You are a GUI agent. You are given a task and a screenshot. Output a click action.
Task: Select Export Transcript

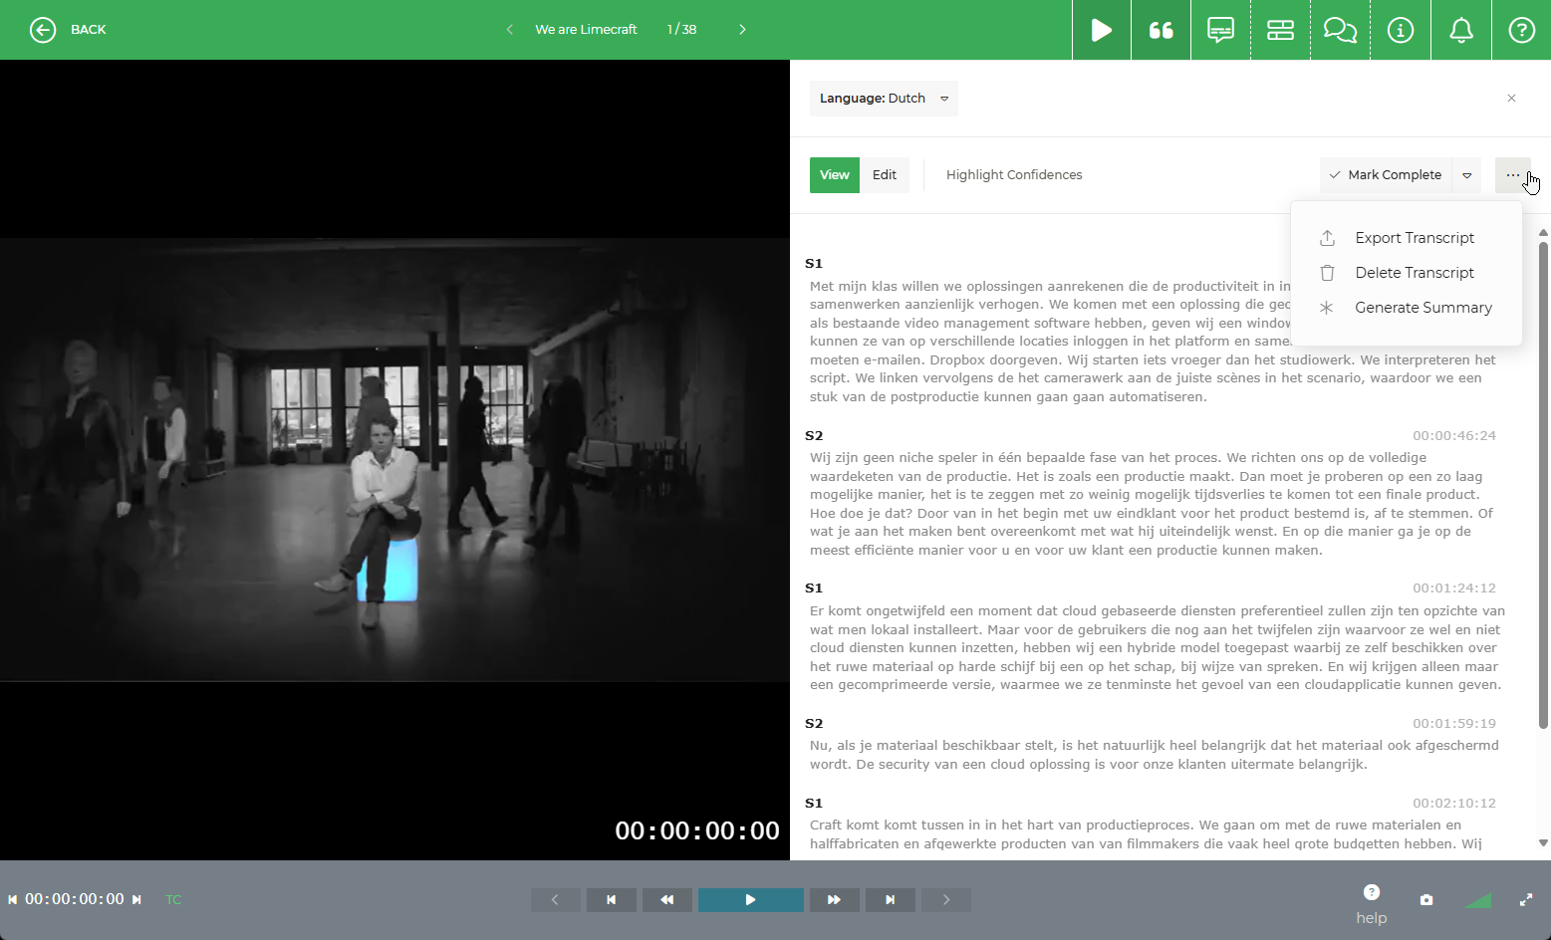[1415, 237]
